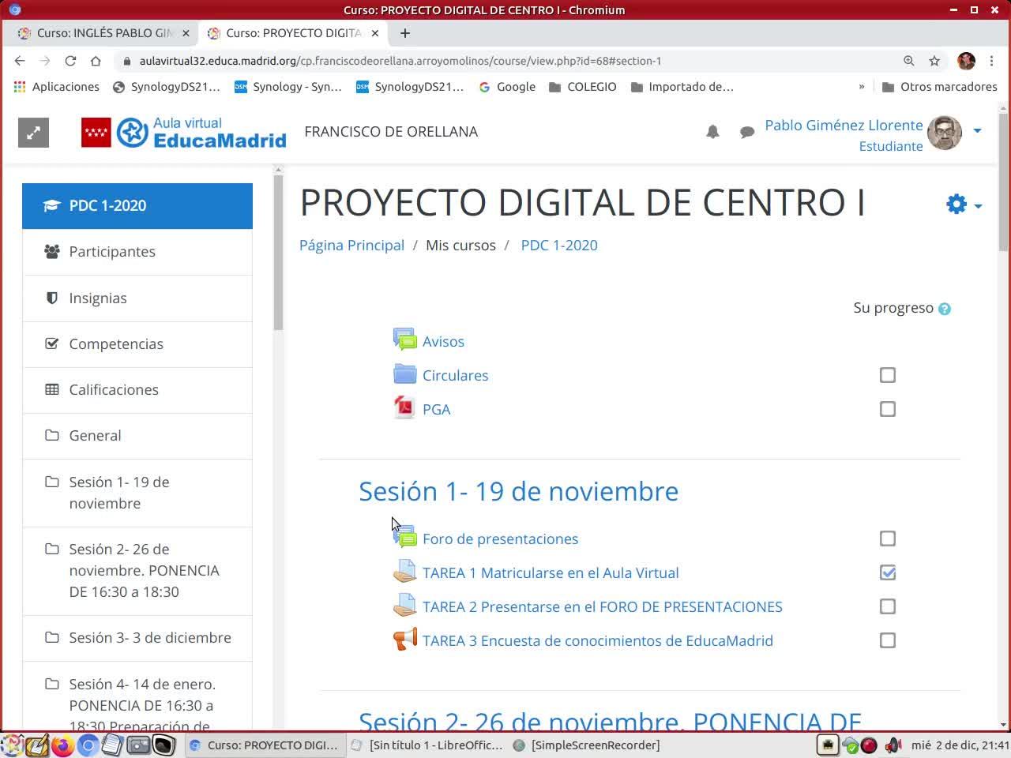This screenshot has width=1011, height=758.
Task: Go back to the previous page
Action: coord(20,61)
